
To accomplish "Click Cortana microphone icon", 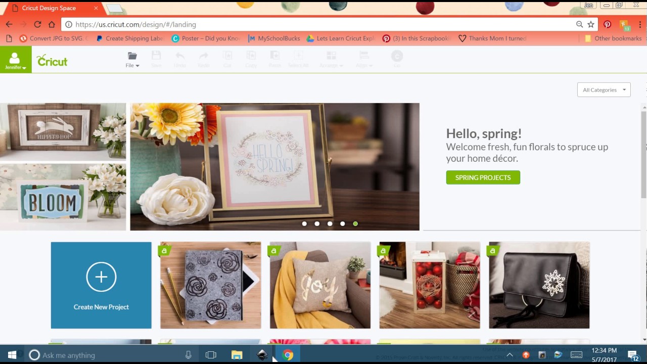I will click(188, 355).
